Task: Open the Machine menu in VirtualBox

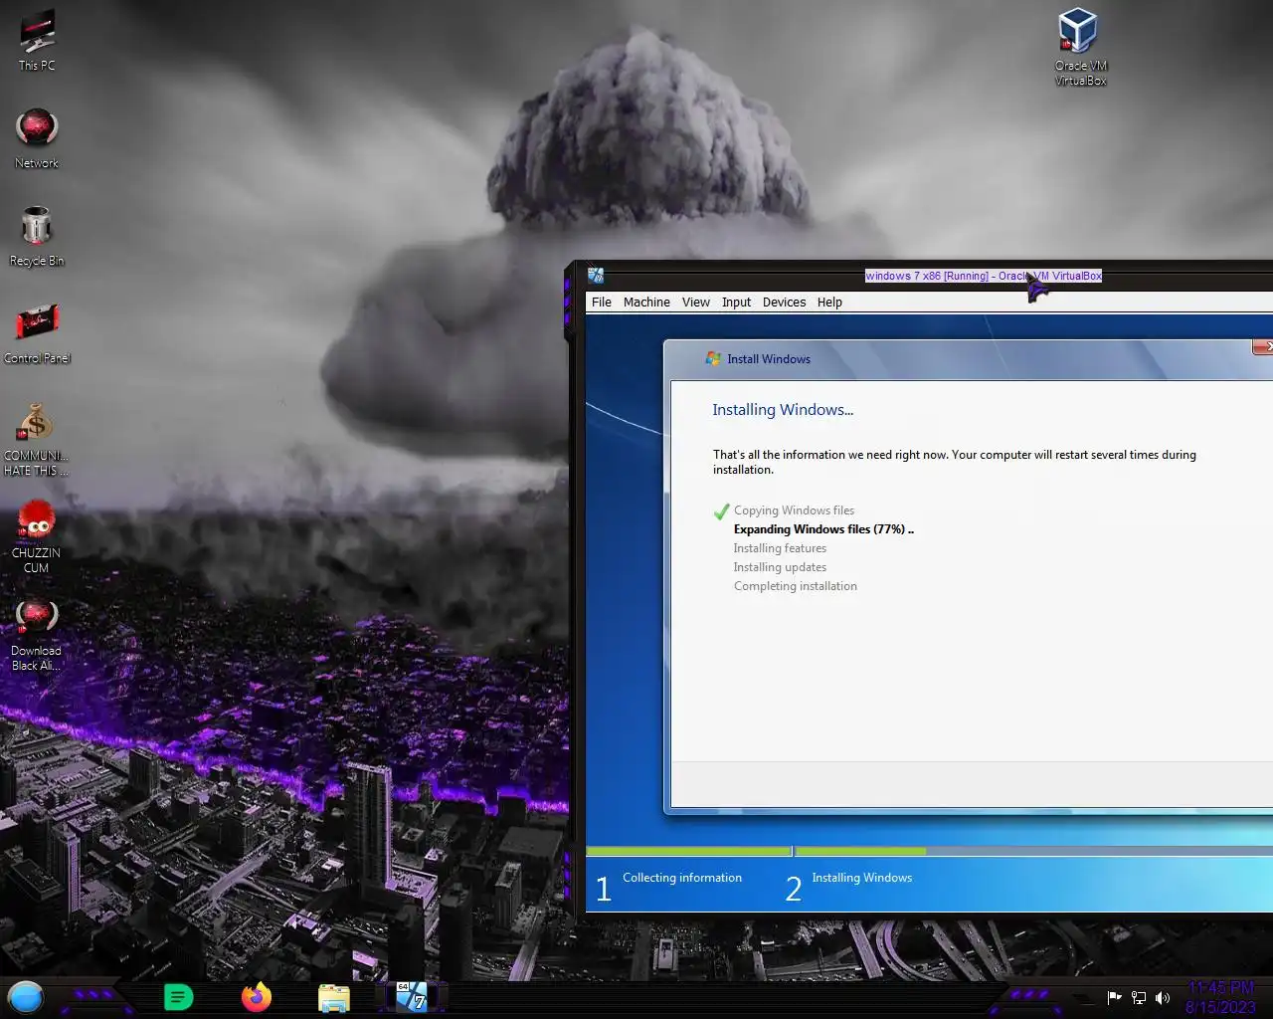Action: (646, 303)
